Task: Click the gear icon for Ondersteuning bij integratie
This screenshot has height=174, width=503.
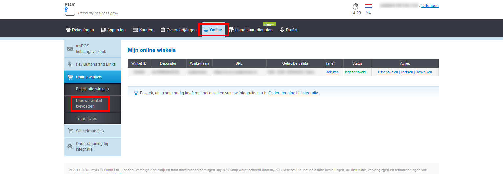Action: click(x=70, y=146)
